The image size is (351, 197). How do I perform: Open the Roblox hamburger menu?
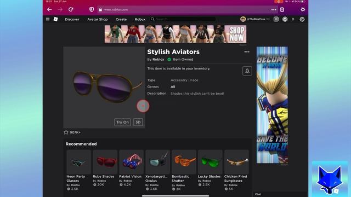click(x=48, y=19)
